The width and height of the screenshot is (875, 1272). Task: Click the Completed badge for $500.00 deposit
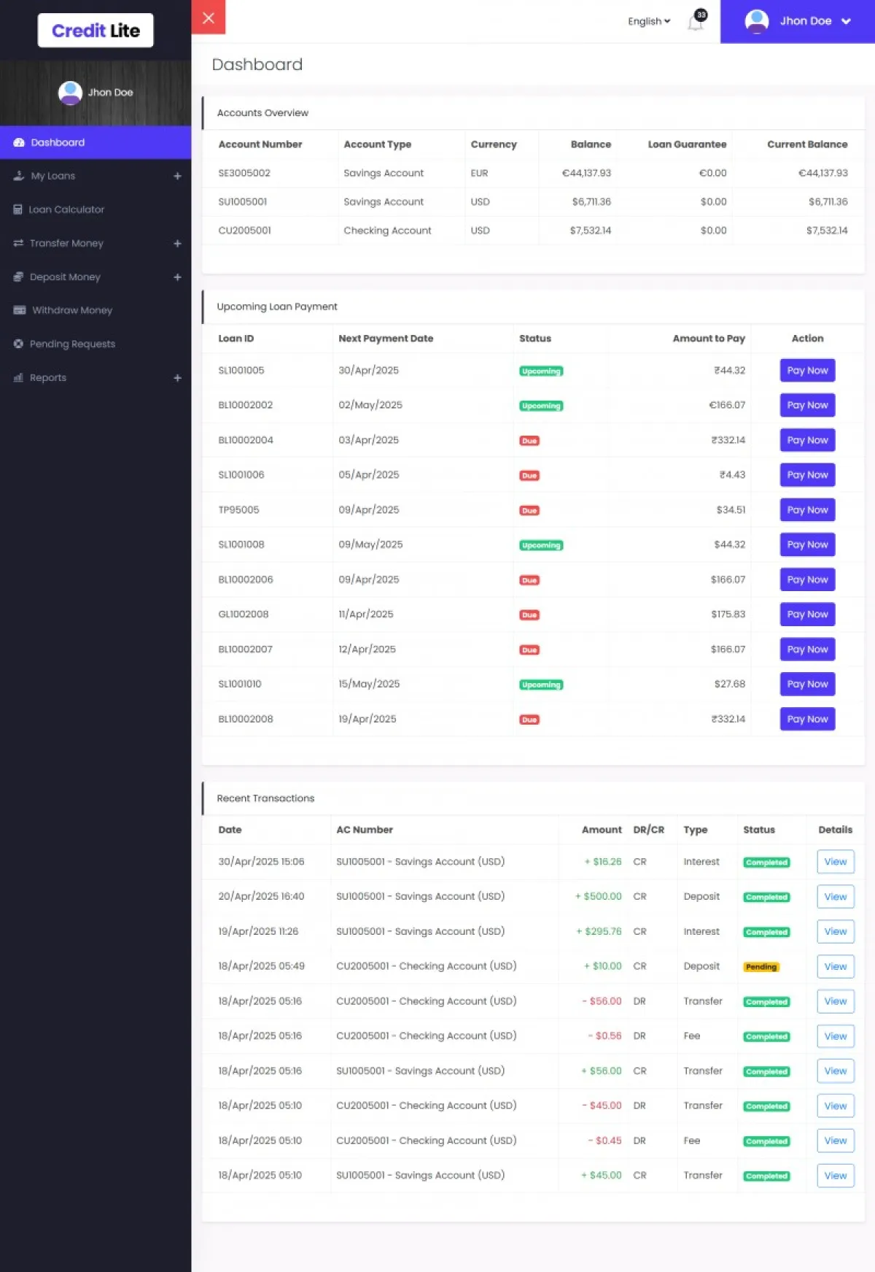coord(766,898)
